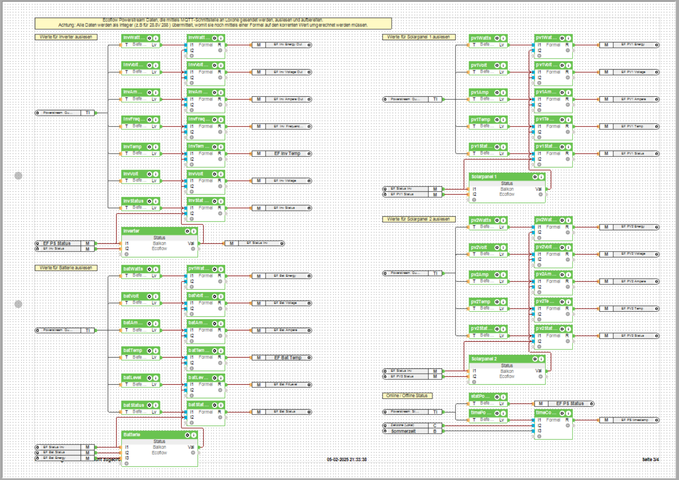
Task: Expand extra inputs plus on timeCo formula block
Action: 539,436
